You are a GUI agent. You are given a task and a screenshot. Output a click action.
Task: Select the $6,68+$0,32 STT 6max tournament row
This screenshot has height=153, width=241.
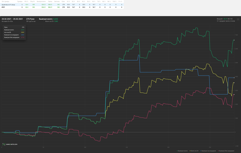point(62,4)
